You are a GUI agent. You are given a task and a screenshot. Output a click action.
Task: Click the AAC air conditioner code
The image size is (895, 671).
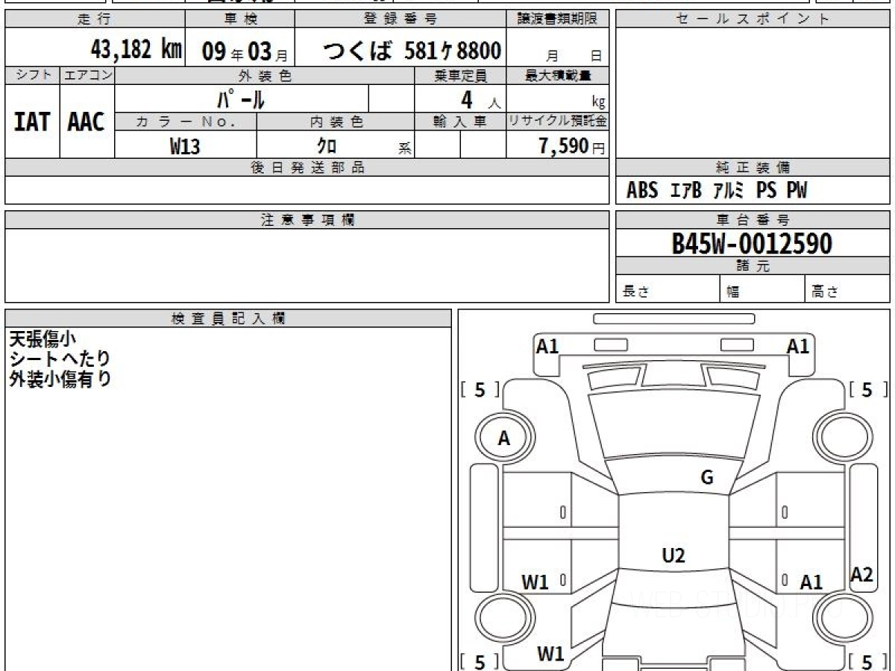pyautogui.click(x=87, y=122)
